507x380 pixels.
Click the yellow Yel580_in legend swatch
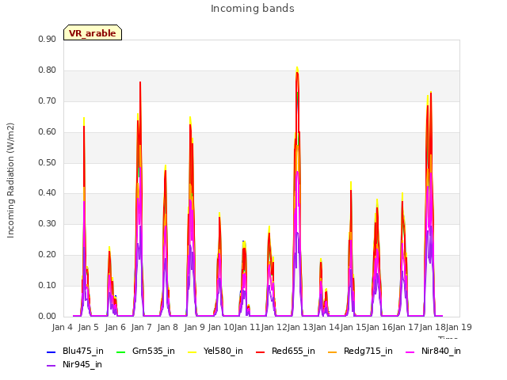[192, 351]
